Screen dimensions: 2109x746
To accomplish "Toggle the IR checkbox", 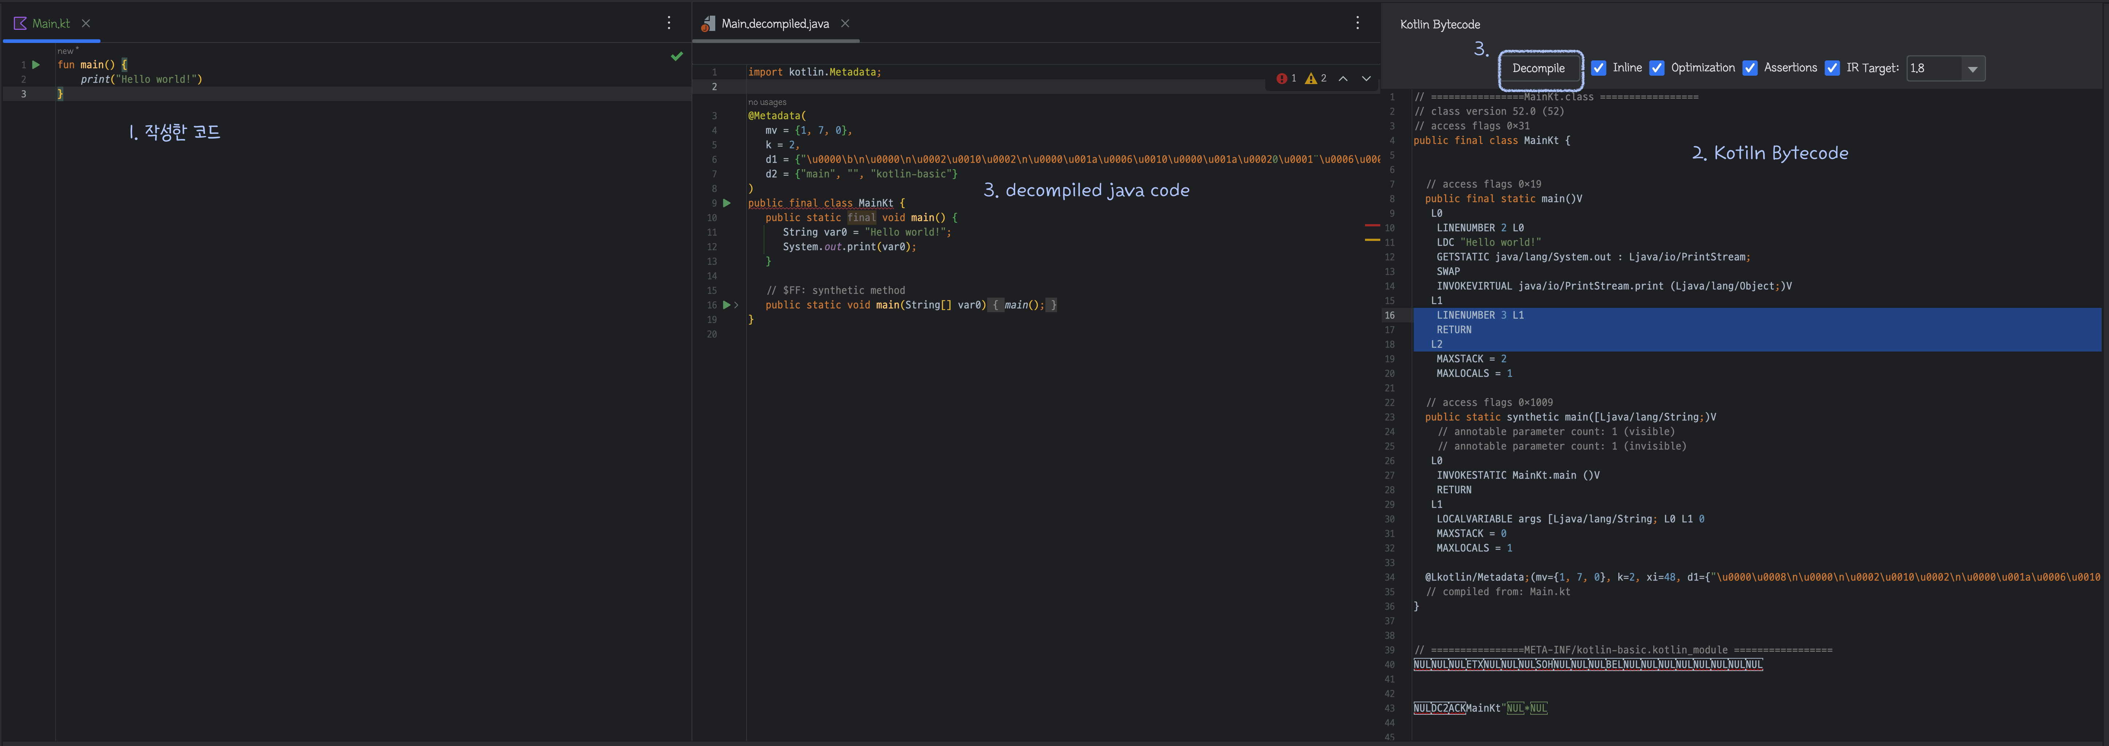I will point(1832,68).
